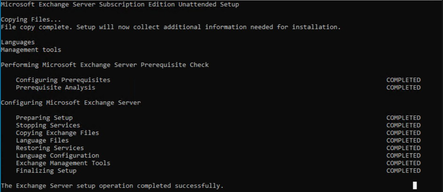This screenshot has height=192, width=443.
Task: Click the "Language Files" step text
Action: click(x=42, y=141)
